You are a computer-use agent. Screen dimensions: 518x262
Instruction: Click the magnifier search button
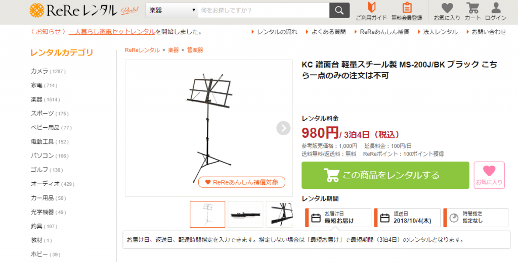click(339, 11)
